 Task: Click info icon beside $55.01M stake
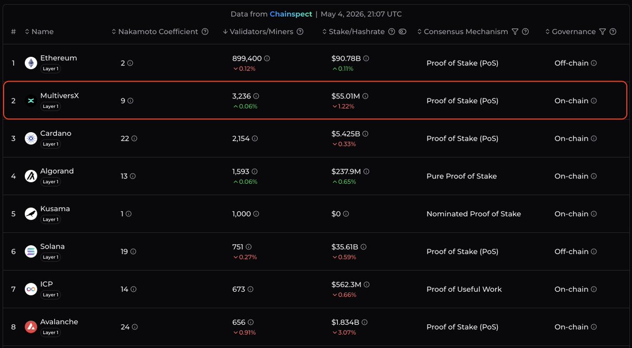(x=366, y=96)
